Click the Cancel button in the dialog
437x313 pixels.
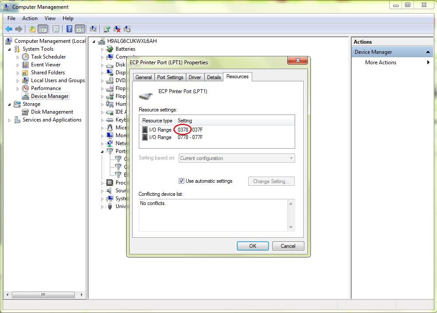[x=288, y=246]
